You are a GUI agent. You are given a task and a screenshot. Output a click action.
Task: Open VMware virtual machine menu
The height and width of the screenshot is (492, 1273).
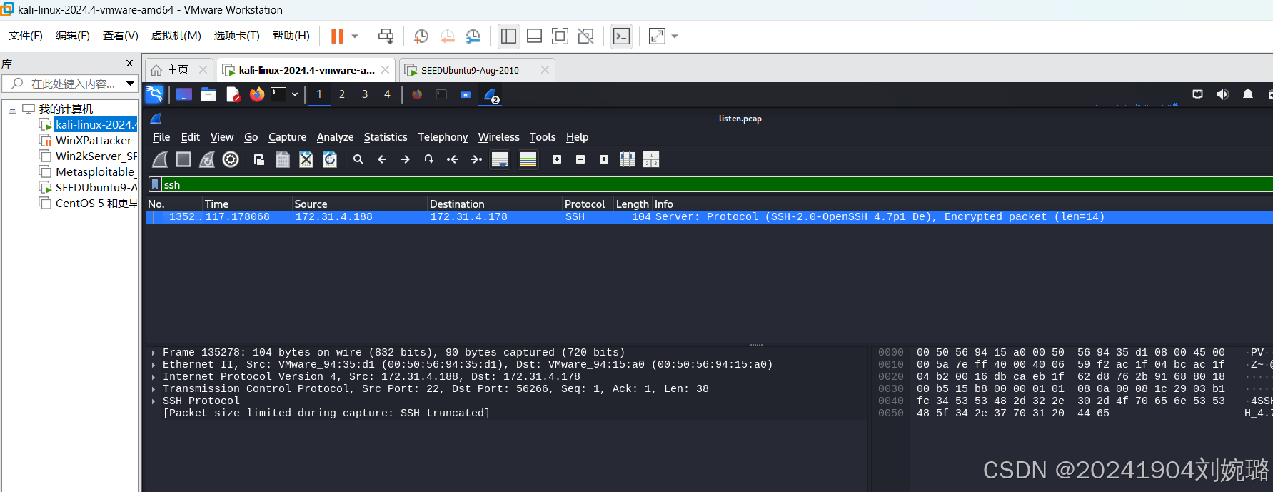pyautogui.click(x=176, y=36)
